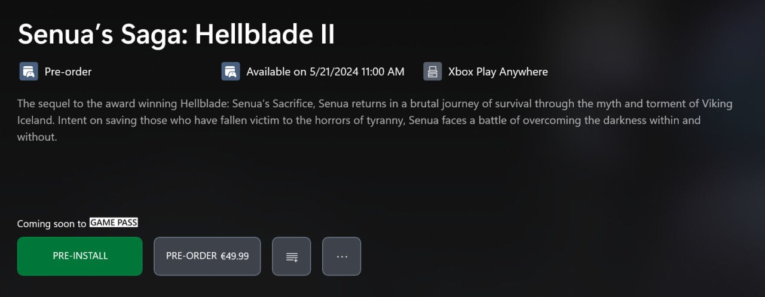Click the 5/21/2024 release date
Image resolution: width=765 pixels, height=297 pixels.
coord(334,72)
